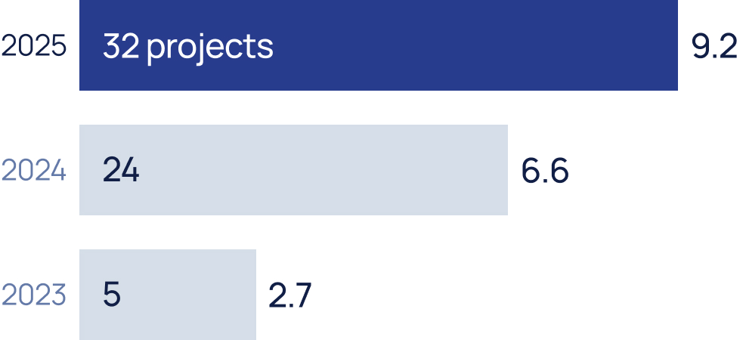Select the 6.6 value label
This screenshot has width=746, height=340.
(545, 171)
